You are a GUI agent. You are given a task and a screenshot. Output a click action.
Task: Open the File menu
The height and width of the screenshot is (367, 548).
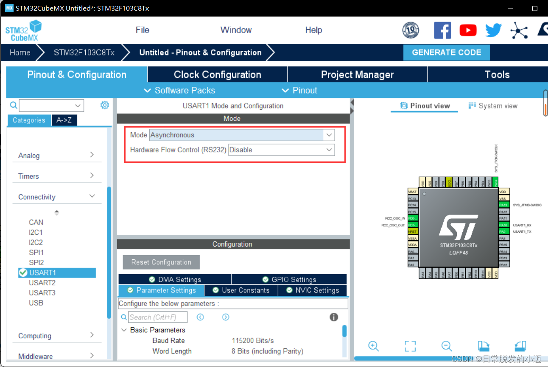pyautogui.click(x=143, y=30)
